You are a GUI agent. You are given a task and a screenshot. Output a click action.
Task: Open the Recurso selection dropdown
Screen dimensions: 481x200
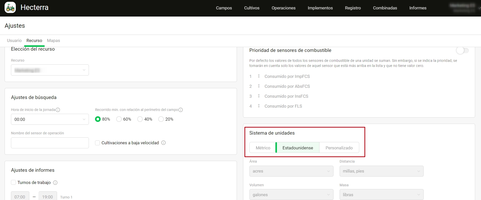click(x=50, y=70)
